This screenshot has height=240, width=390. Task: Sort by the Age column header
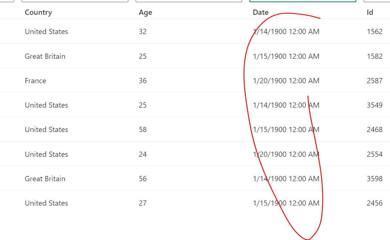(x=145, y=12)
